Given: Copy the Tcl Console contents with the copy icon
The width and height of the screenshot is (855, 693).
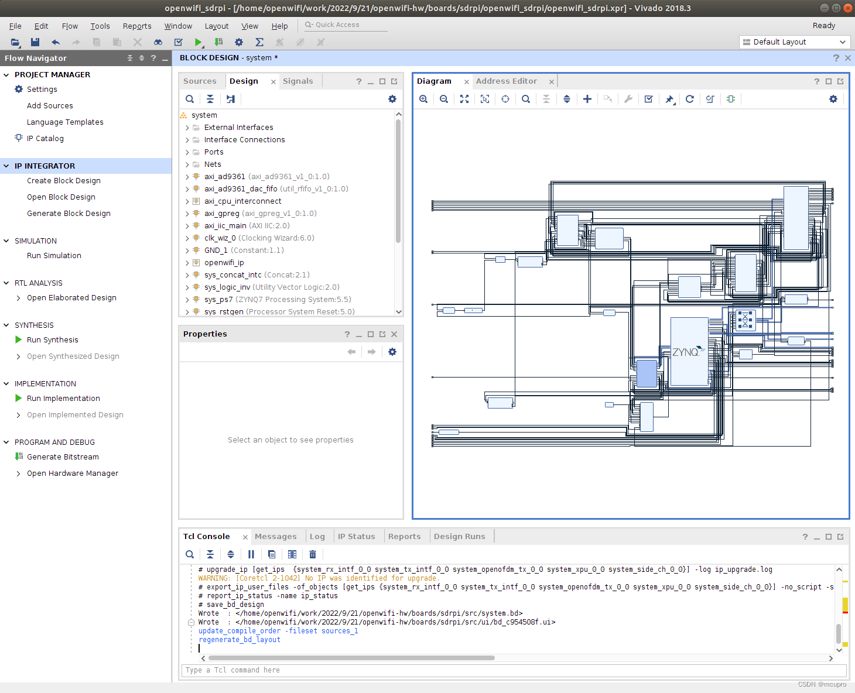Looking at the screenshot, I should click(272, 554).
